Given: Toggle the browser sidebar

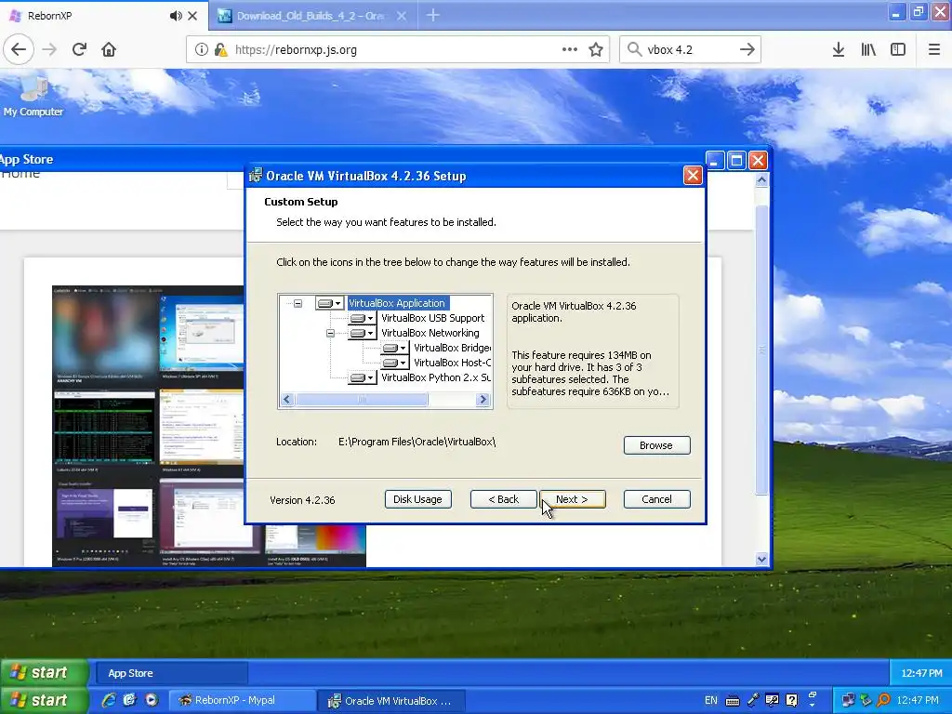Looking at the screenshot, I should pos(898,50).
